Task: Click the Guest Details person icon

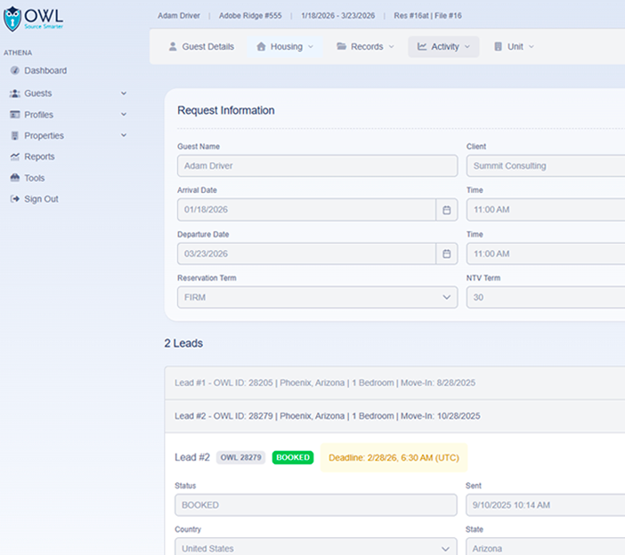Action: pos(173,46)
